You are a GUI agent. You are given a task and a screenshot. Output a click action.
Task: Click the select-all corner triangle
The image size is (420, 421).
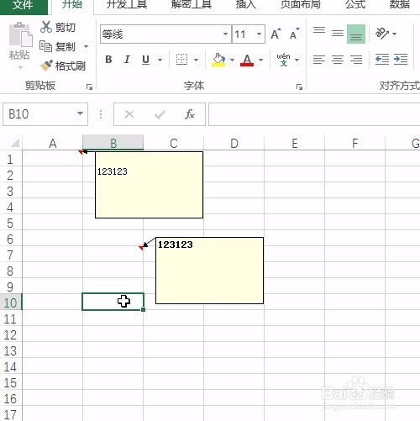[14, 143]
